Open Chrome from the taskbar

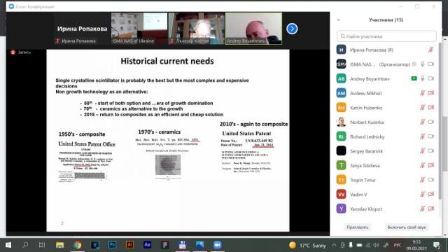(x=77, y=245)
